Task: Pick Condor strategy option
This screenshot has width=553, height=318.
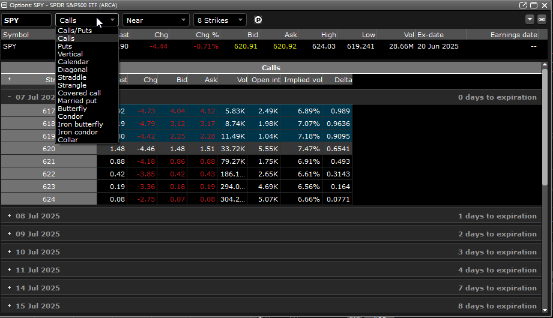Action: (x=87, y=116)
